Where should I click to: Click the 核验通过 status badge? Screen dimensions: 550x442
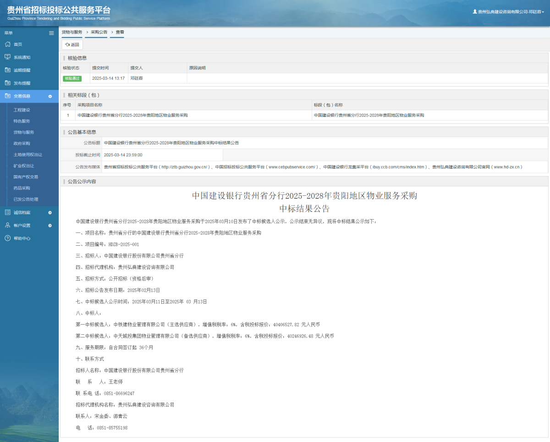coord(72,78)
